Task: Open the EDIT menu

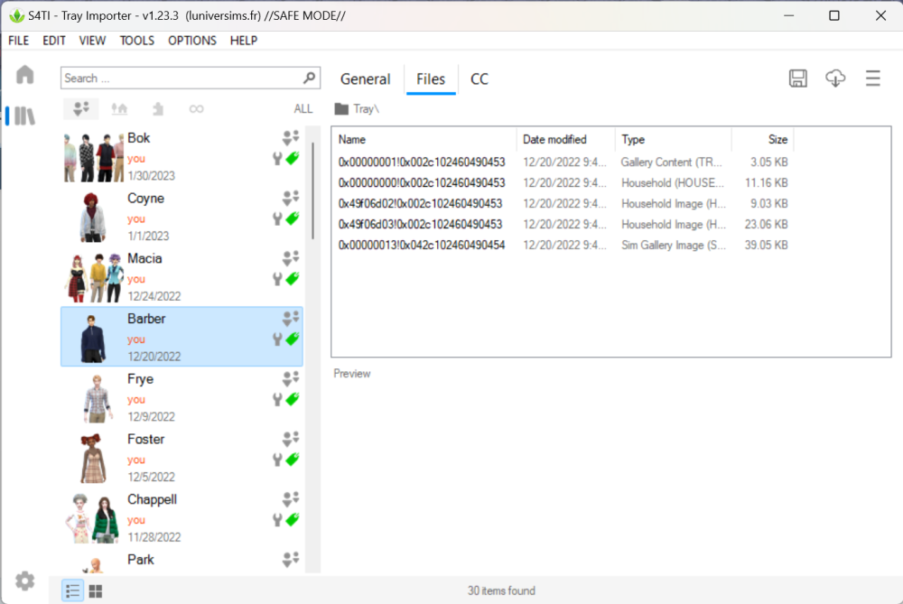Action: [54, 41]
